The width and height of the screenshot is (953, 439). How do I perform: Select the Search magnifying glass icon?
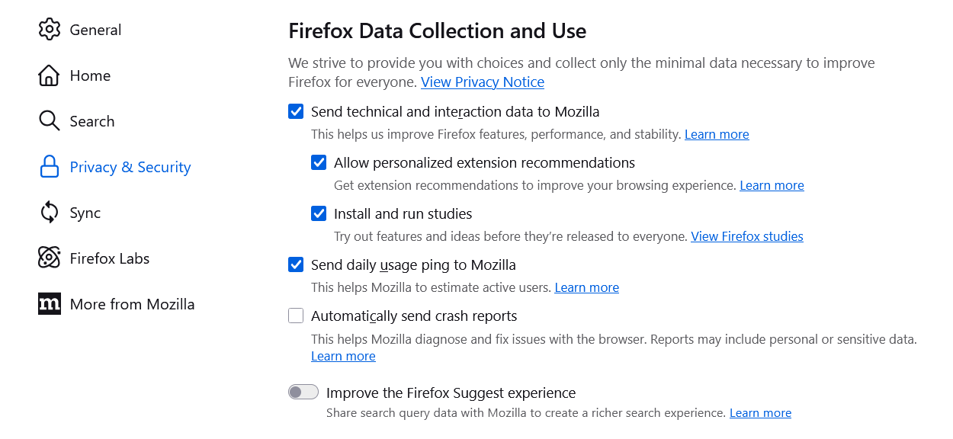click(49, 120)
